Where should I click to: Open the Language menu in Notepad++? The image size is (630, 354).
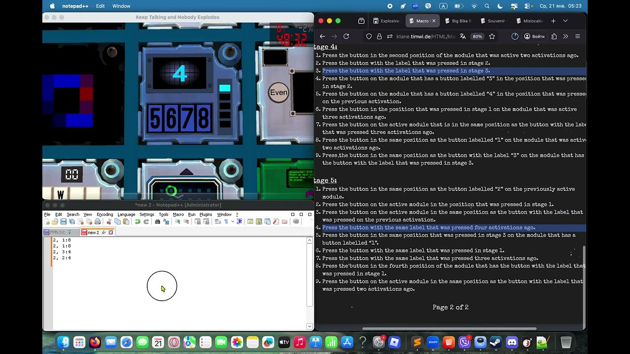point(126,214)
